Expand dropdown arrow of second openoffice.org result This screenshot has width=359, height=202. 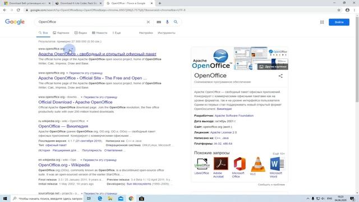[67, 73]
